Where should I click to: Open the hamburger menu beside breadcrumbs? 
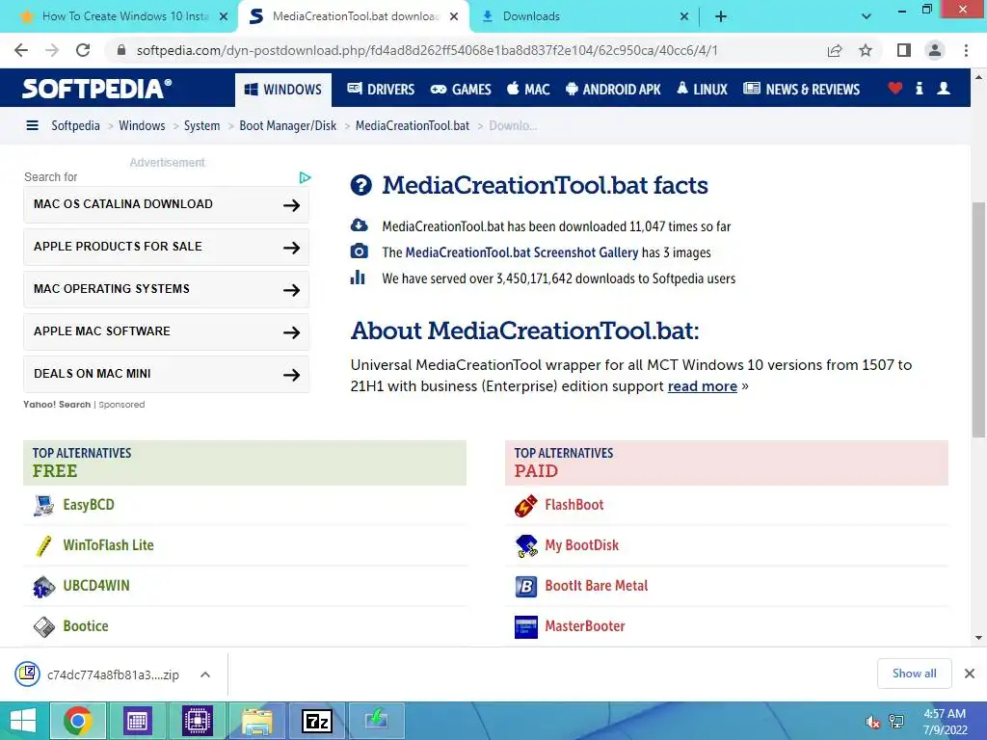point(32,126)
